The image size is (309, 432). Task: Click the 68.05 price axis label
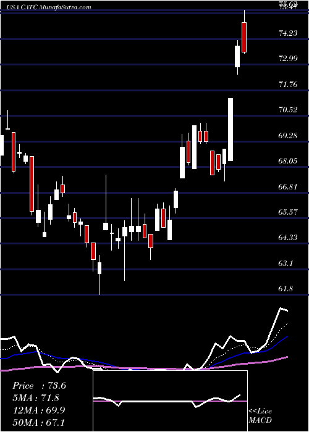(x=289, y=160)
